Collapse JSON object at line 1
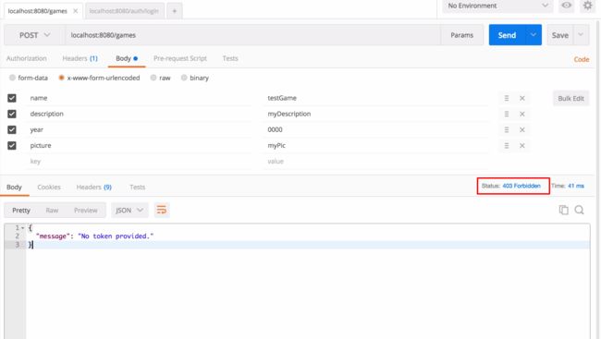Image resolution: width=601 pixels, height=339 pixels. 22,228
